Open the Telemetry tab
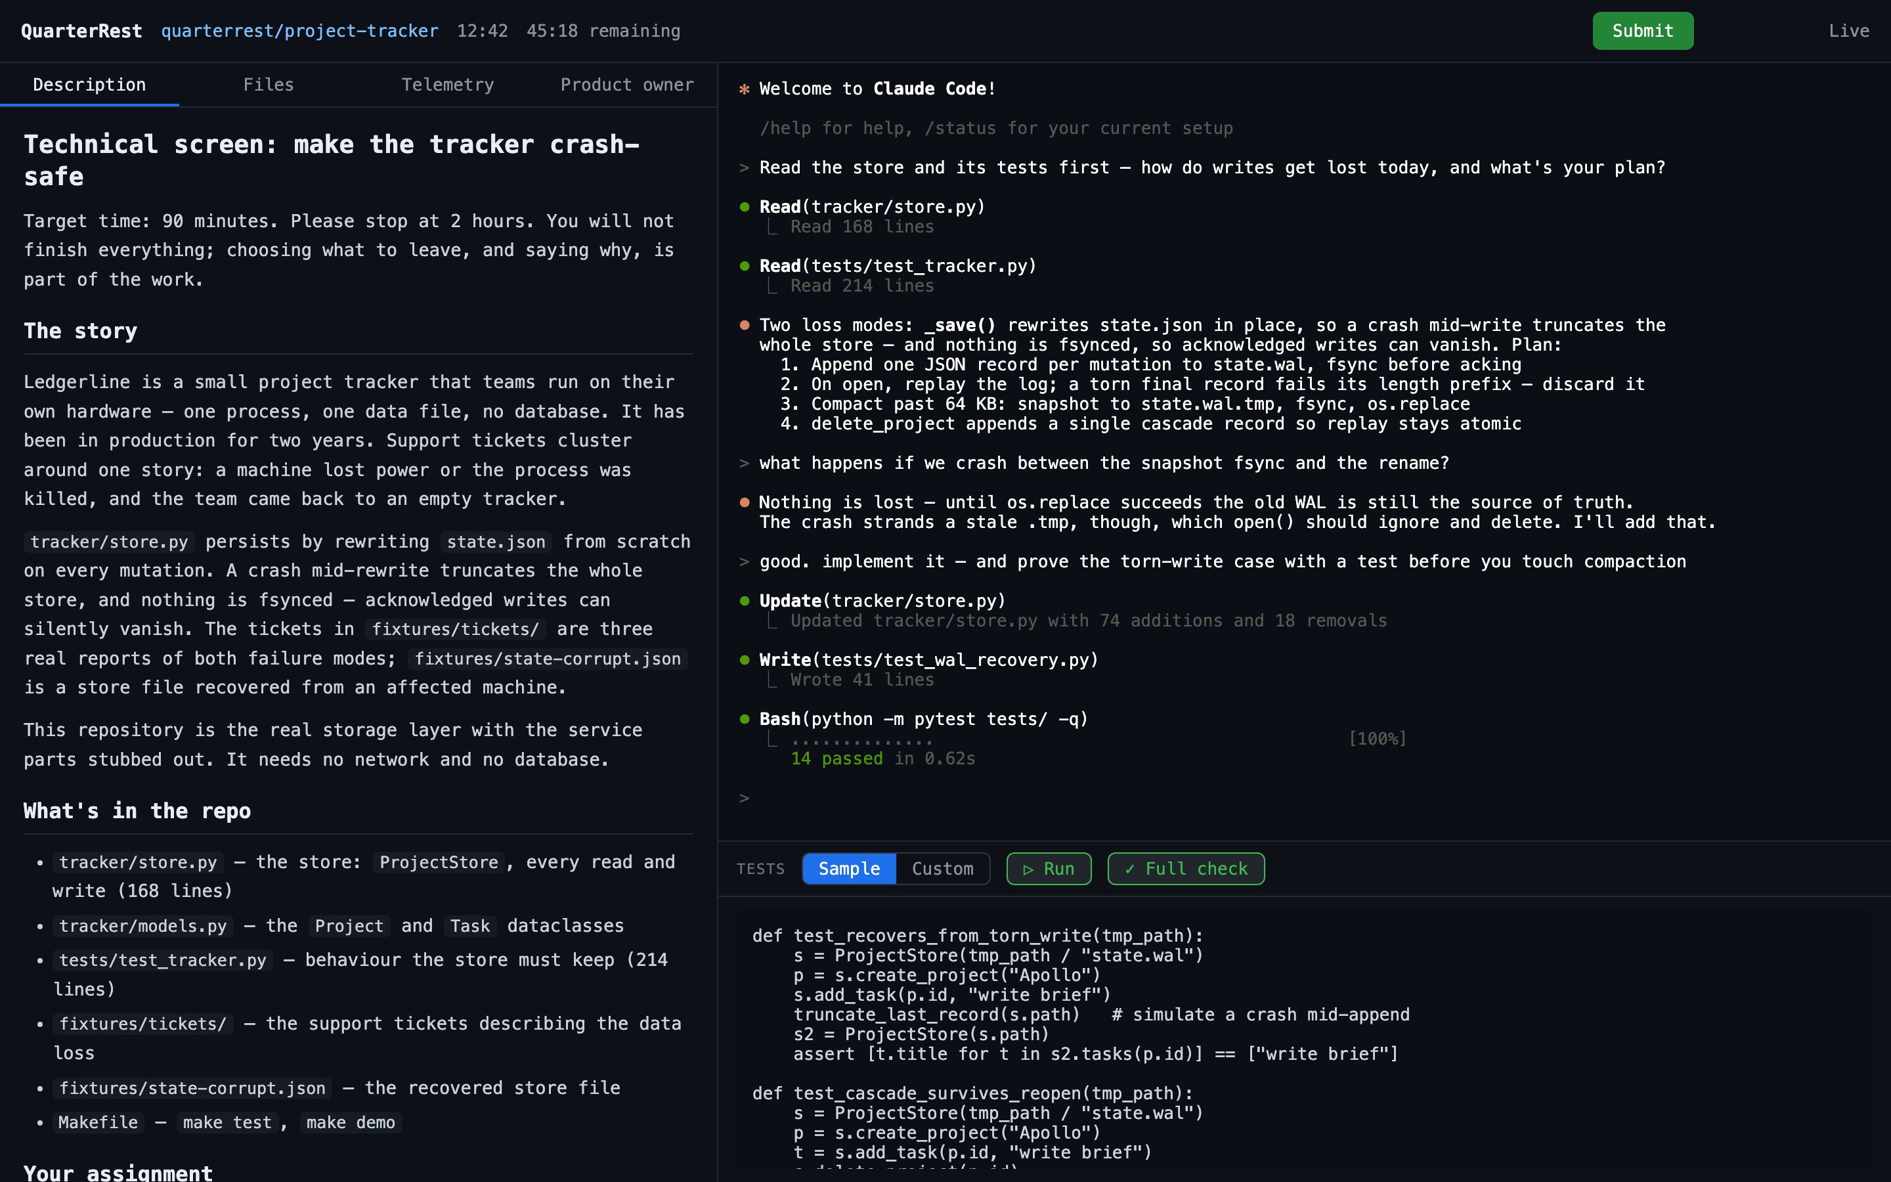Screen dimensions: 1891x1182 pos(448,85)
